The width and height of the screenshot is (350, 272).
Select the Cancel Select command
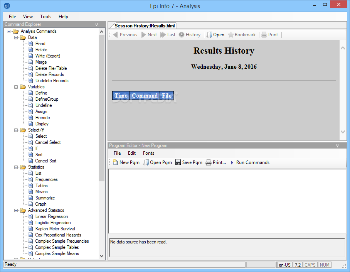point(48,142)
